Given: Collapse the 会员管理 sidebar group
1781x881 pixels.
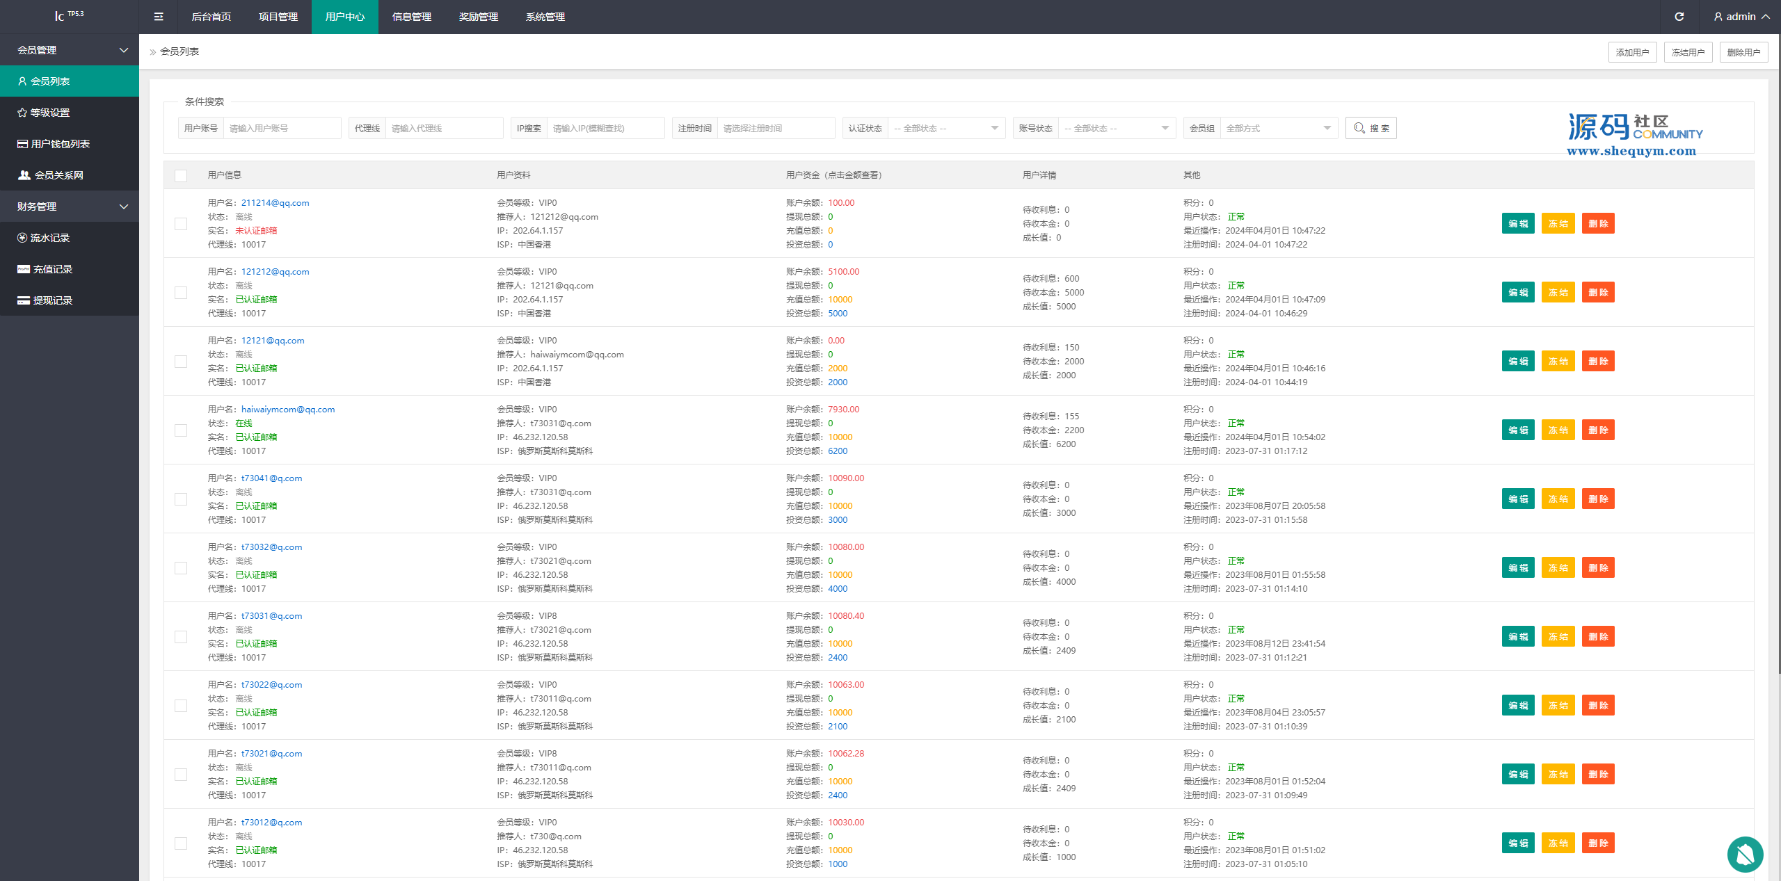Looking at the screenshot, I should pyautogui.click(x=70, y=50).
